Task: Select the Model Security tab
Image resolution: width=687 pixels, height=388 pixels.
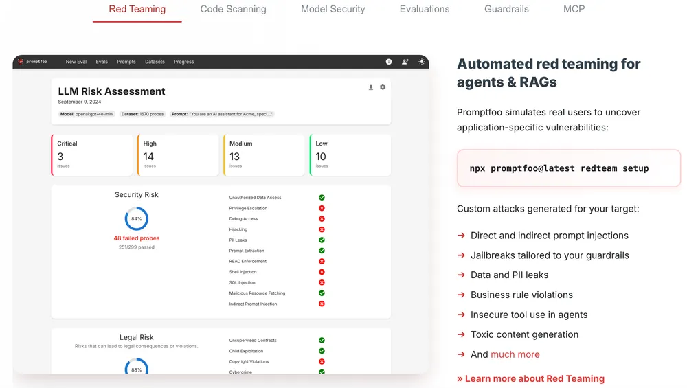Action: pos(333,10)
